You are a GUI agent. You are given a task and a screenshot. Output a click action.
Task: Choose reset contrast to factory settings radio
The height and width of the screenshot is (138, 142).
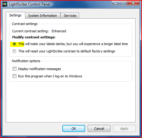point(14,51)
